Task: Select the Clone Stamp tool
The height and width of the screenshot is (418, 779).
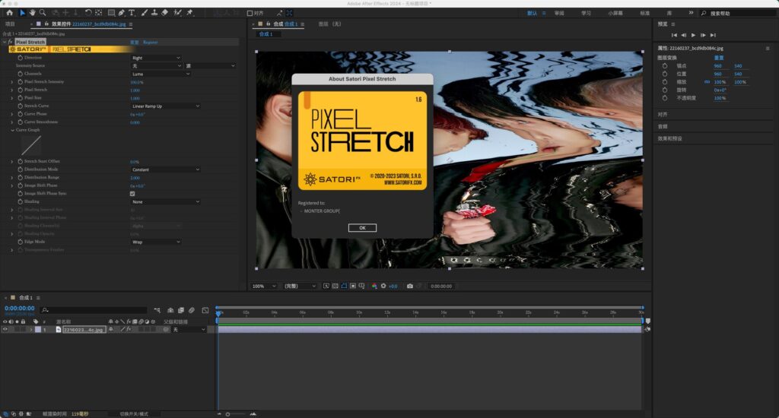Action: coord(154,13)
